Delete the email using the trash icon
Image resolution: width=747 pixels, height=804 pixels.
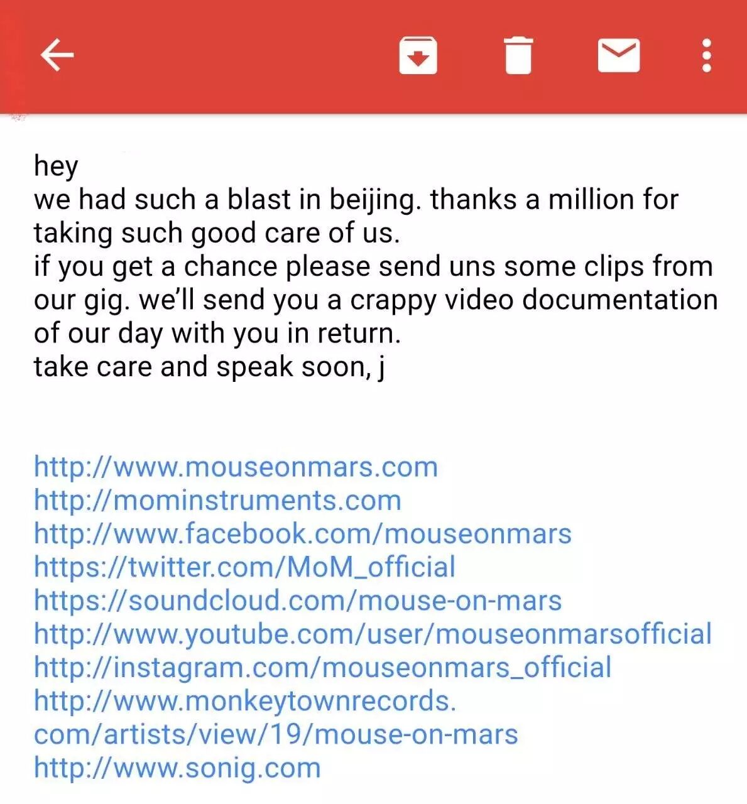click(518, 55)
